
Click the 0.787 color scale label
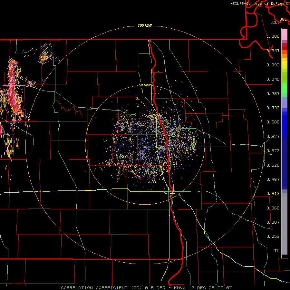(x=273, y=93)
